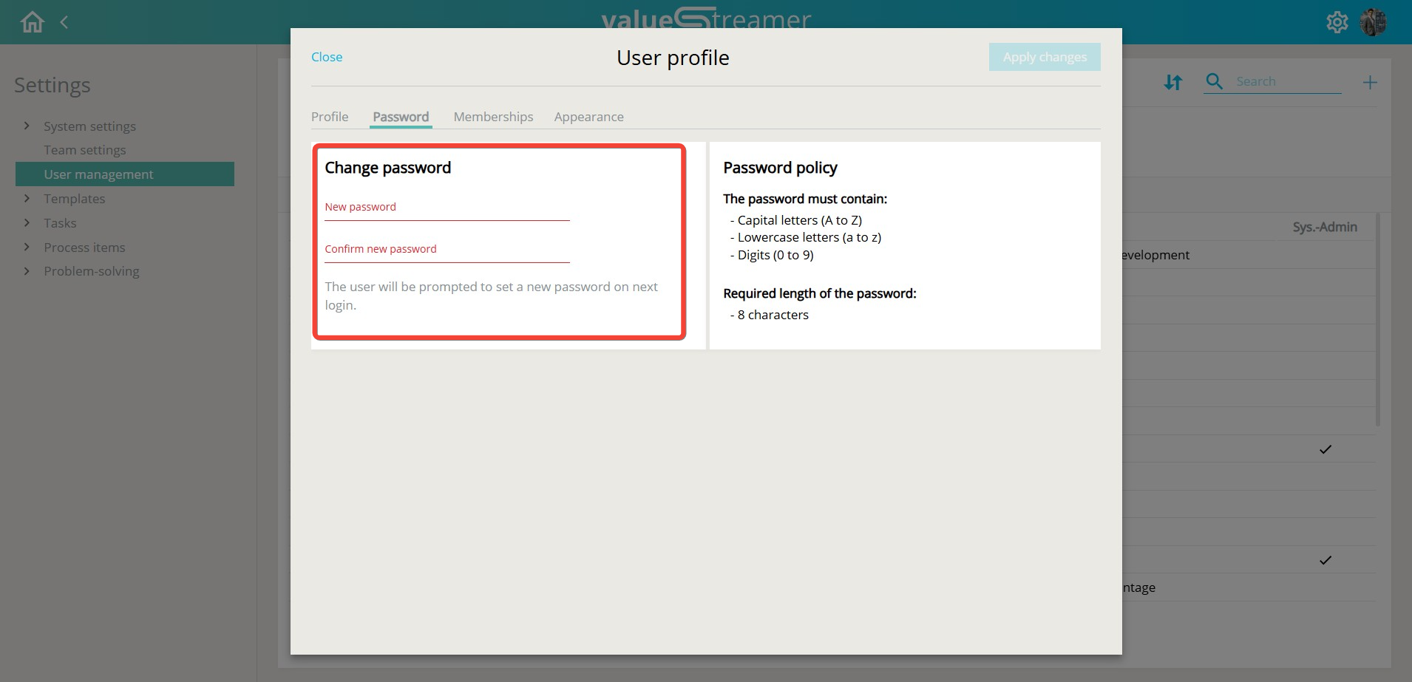This screenshot has width=1412, height=682.
Task: Click the user avatar in the top bar
Action: tap(1374, 21)
